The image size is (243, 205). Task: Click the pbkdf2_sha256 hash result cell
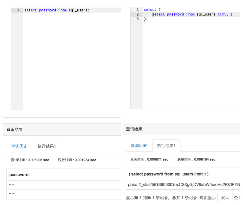(x=184, y=185)
